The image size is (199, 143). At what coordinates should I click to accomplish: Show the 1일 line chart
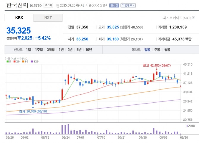click(28, 50)
